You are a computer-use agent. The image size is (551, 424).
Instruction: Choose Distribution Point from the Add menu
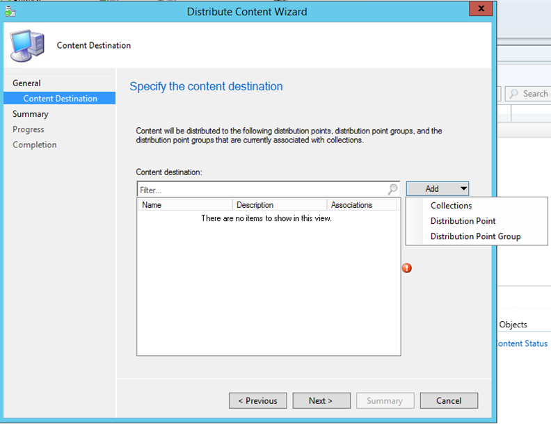click(x=463, y=221)
